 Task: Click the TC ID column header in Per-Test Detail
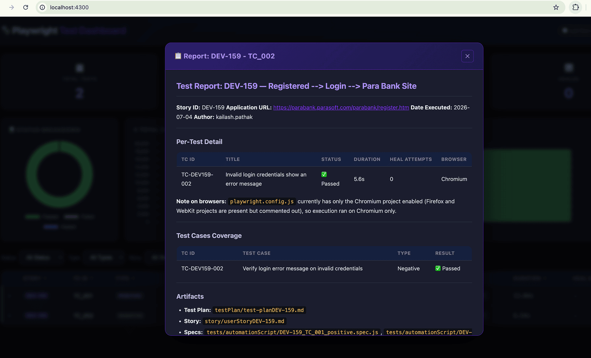[188, 159]
